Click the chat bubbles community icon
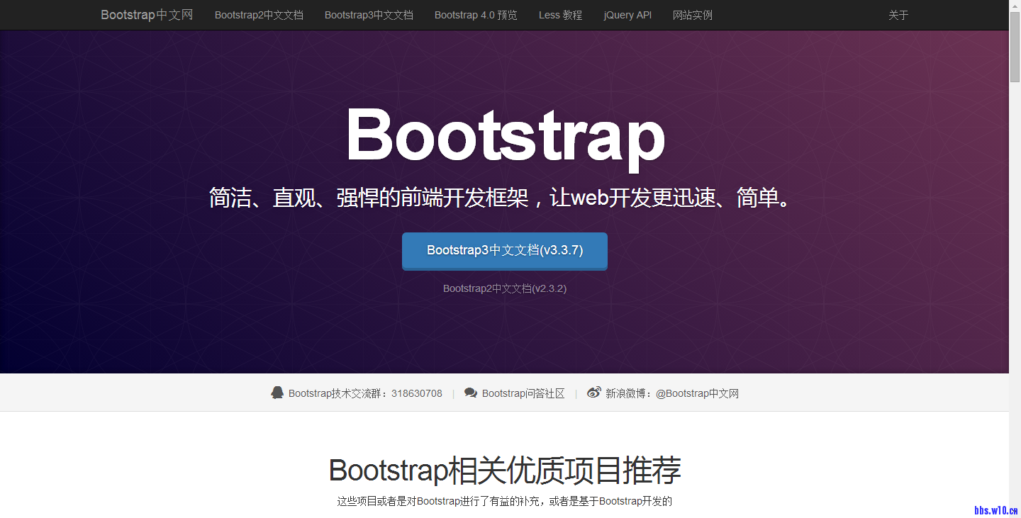The width and height of the screenshot is (1021, 518). tap(471, 393)
